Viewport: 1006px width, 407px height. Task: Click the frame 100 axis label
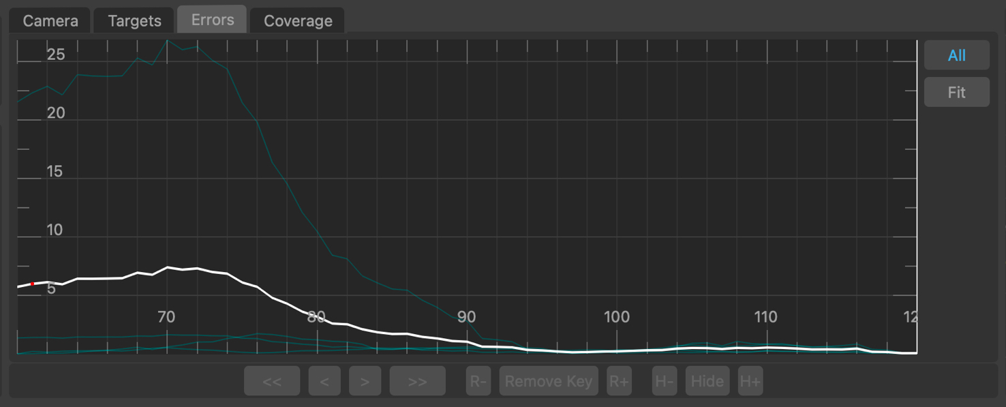616,317
